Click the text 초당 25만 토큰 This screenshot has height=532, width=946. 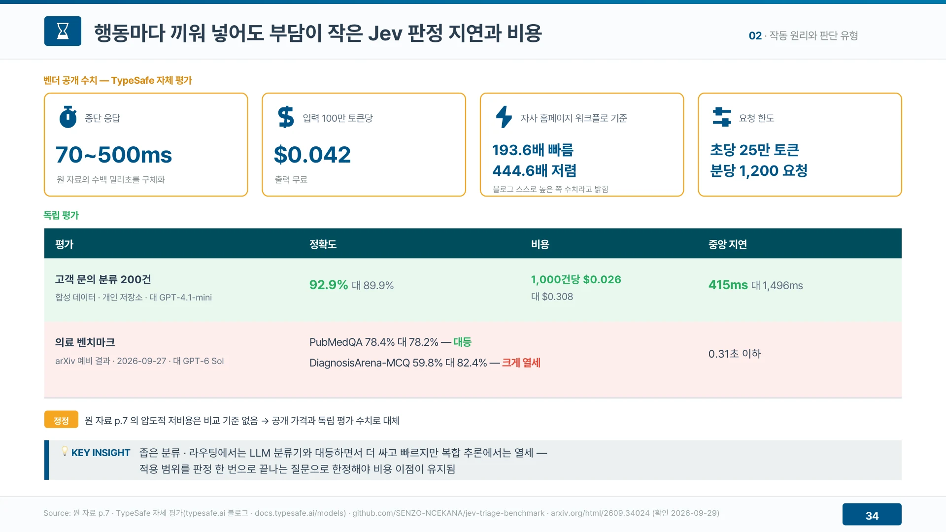754,150
